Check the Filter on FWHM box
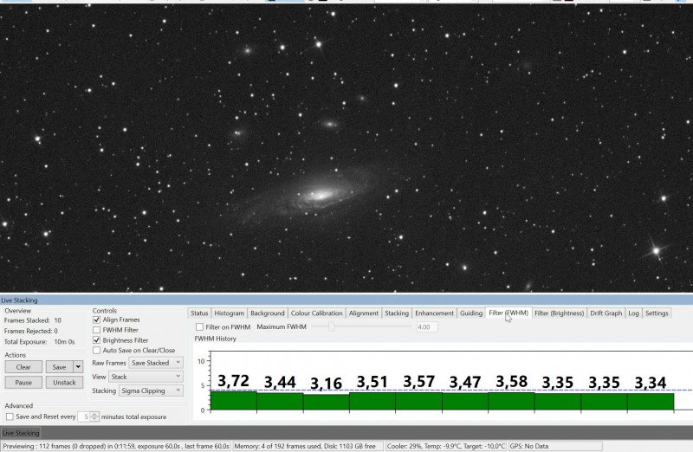 (x=200, y=327)
